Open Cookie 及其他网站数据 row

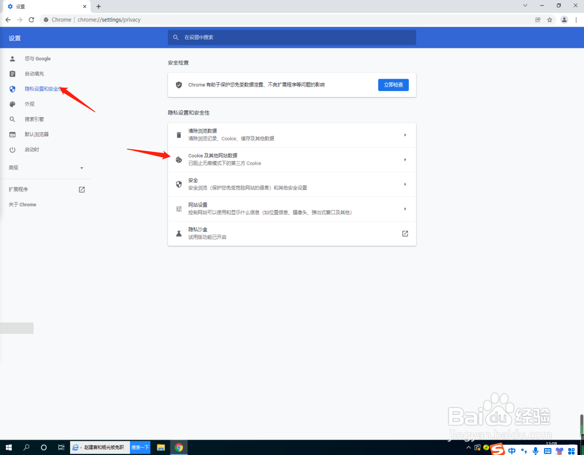pyautogui.click(x=292, y=160)
